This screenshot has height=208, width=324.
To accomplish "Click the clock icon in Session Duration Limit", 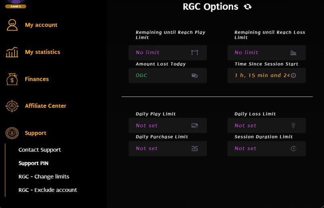I will [x=293, y=149].
